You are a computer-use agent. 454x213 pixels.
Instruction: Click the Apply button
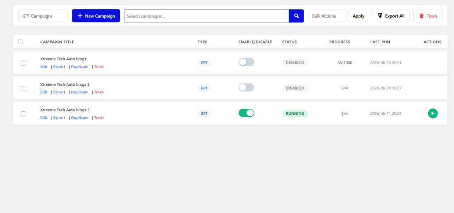click(358, 16)
